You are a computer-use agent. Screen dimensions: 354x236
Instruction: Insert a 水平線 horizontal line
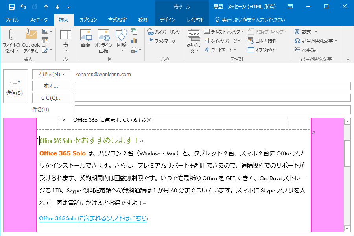(x=305, y=50)
